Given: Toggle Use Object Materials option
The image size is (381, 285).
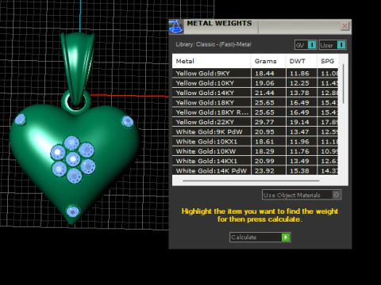Looking at the screenshot, I should coord(302,195).
